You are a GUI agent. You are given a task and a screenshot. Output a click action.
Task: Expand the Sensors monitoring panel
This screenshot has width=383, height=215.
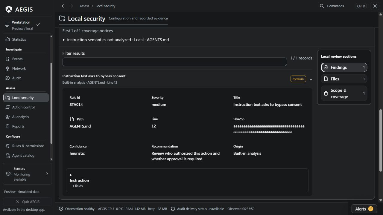pos(27,174)
